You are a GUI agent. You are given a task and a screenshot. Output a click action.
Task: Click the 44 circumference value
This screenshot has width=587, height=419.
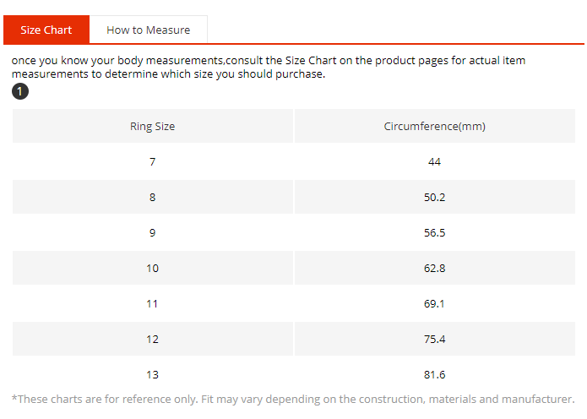click(x=434, y=161)
